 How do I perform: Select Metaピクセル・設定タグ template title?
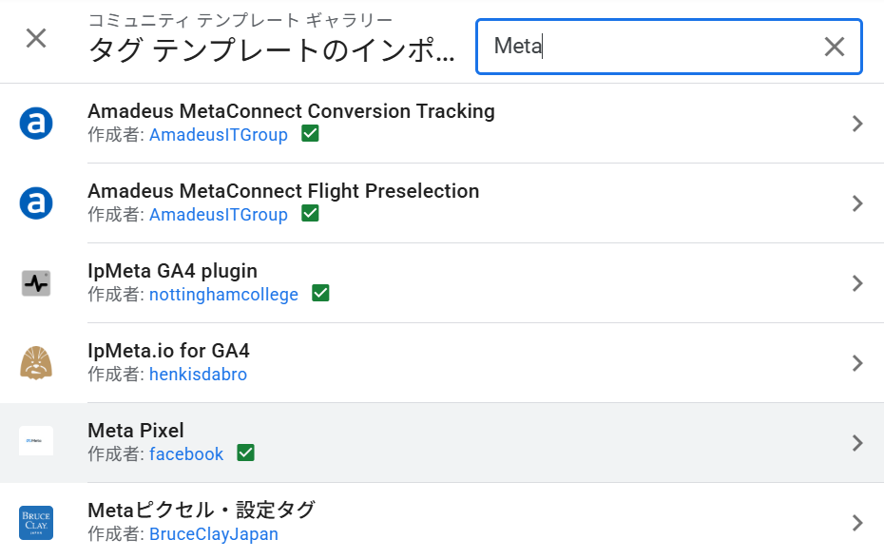[201, 511]
